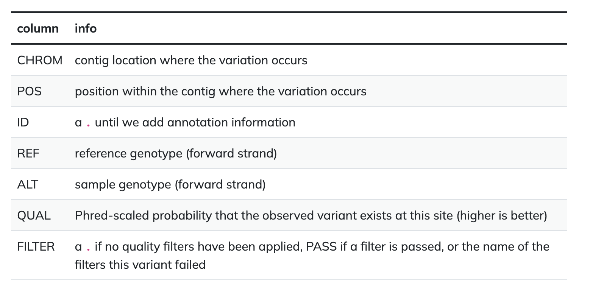
Task: Click the pink dot in the FILTER row
Action: 88,249
